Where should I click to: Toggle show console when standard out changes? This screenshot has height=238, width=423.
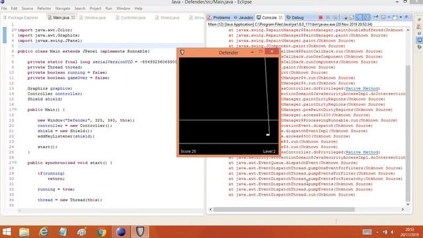[359, 18]
